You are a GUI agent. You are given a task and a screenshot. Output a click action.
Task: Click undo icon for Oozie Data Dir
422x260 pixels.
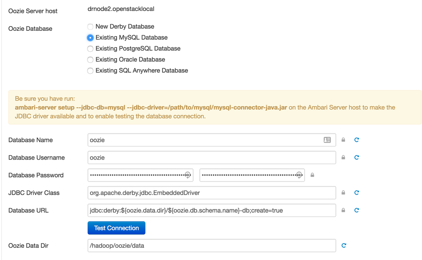click(344, 245)
